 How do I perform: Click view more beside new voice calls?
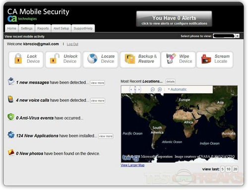[98, 100]
